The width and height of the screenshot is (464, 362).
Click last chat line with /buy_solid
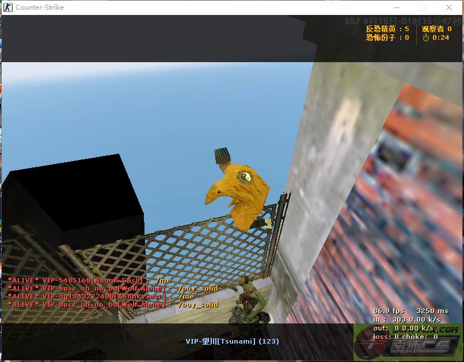[113, 304]
